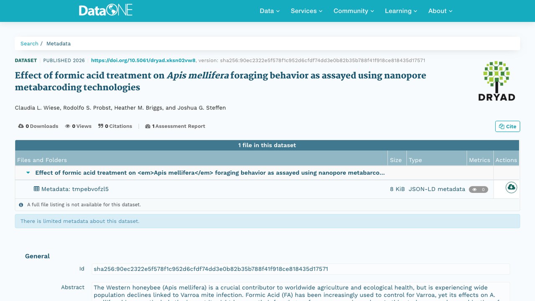The width and height of the screenshot is (535, 301).
Task: Click the citations quote icon
Action: coord(101,126)
